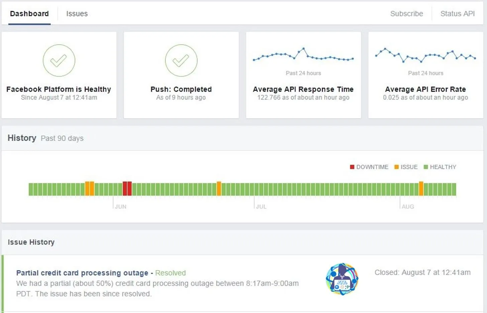
Task: Open the Average API Error Rate graph
Action: click(425, 55)
